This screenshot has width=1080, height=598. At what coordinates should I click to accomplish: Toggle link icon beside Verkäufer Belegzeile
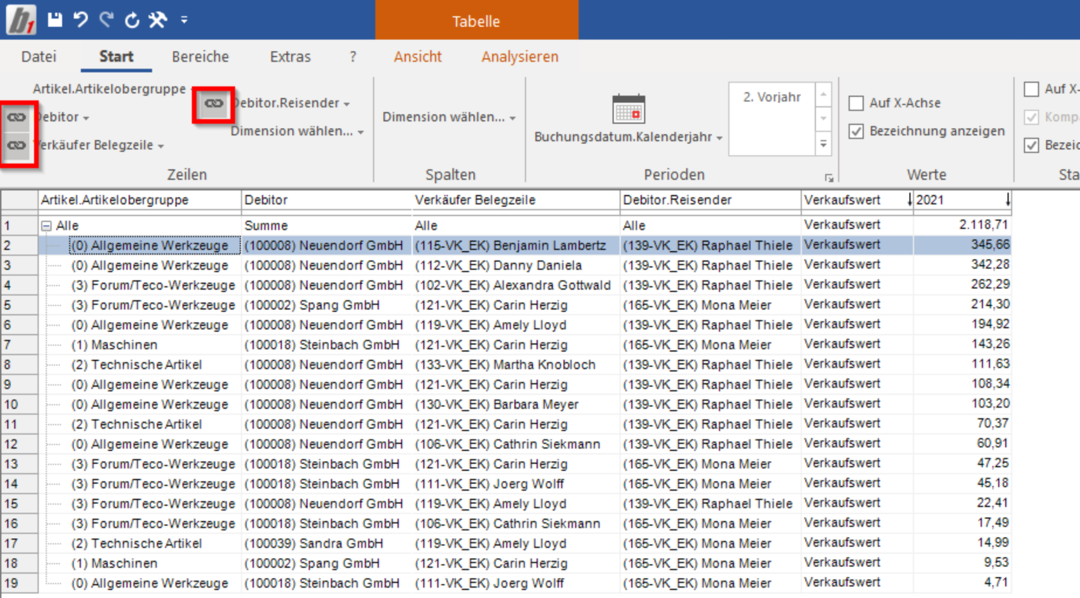point(17,145)
